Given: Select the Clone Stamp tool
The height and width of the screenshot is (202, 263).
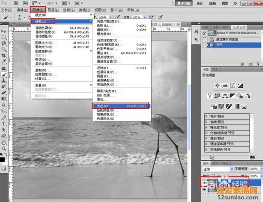Looking at the screenshot, I should [x=4, y=80].
